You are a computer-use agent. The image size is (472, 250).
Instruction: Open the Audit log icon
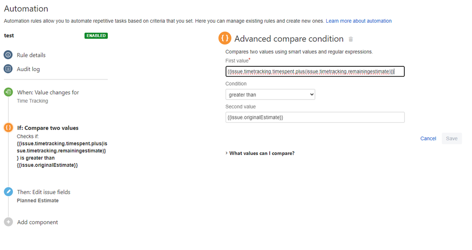pos(8,69)
